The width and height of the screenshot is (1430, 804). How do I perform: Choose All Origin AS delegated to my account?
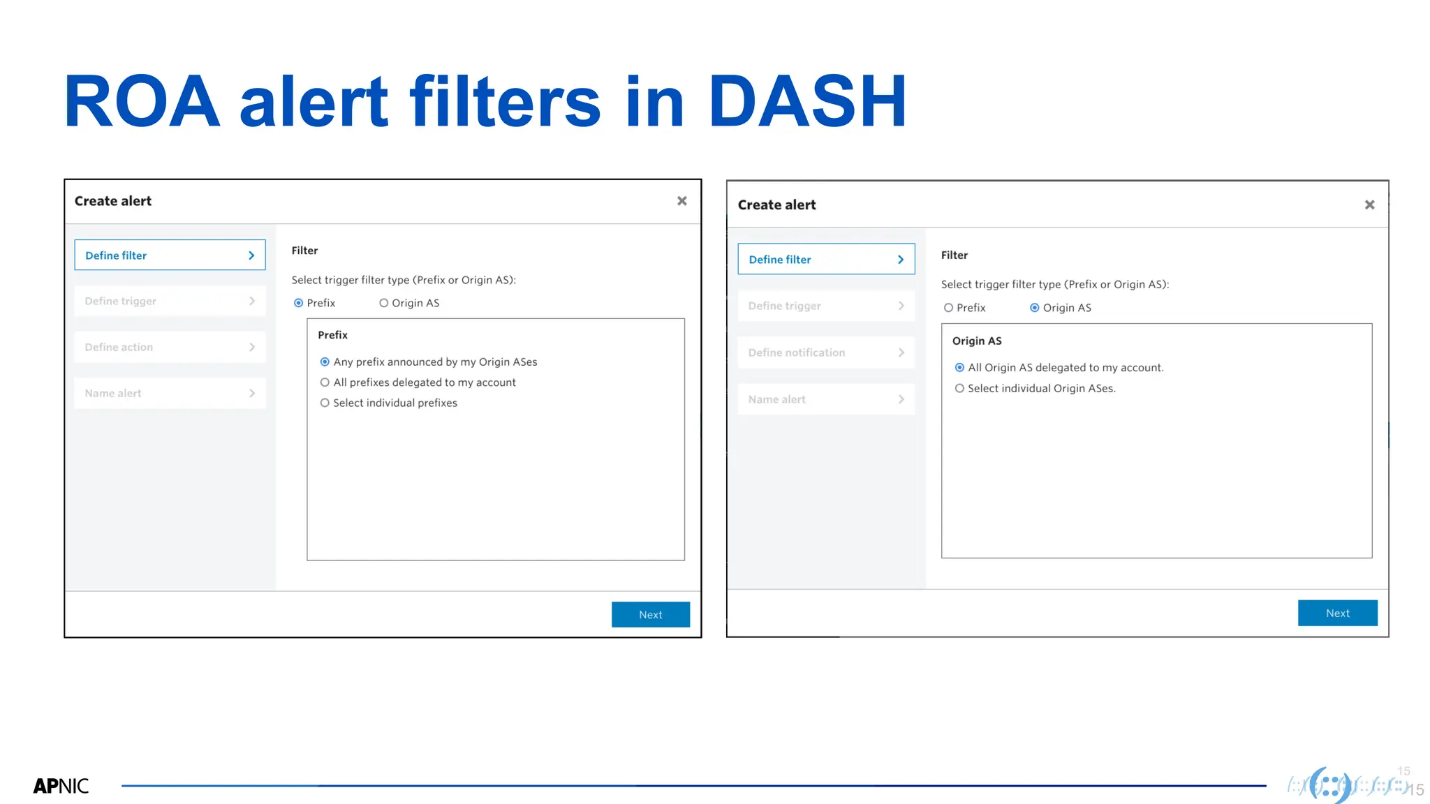959,368
